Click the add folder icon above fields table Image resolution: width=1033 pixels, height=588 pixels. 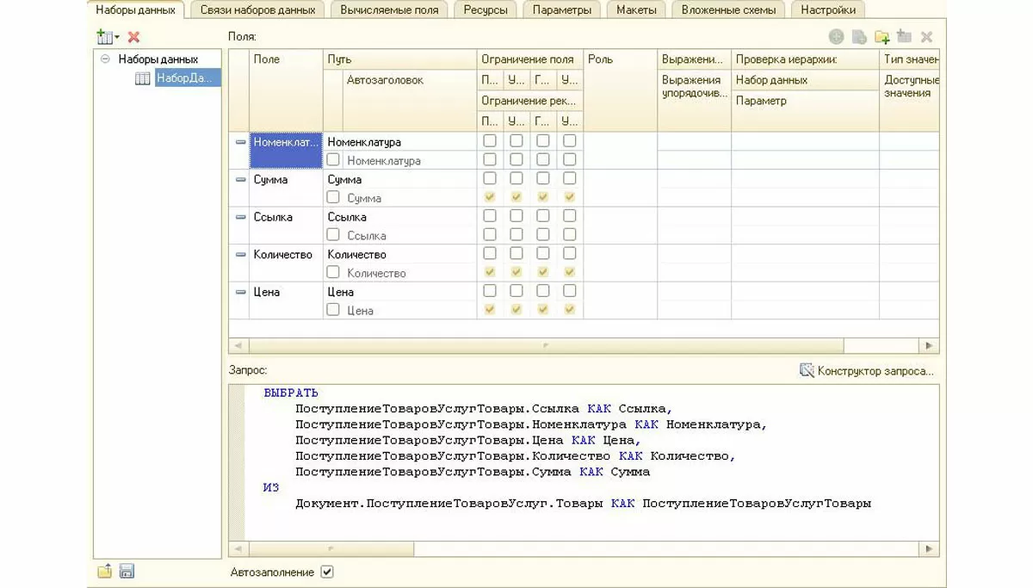881,37
